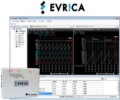Toggle the T8 indicator in the status bar
This screenshot has width=120, height=100.
tap(106, 97)
